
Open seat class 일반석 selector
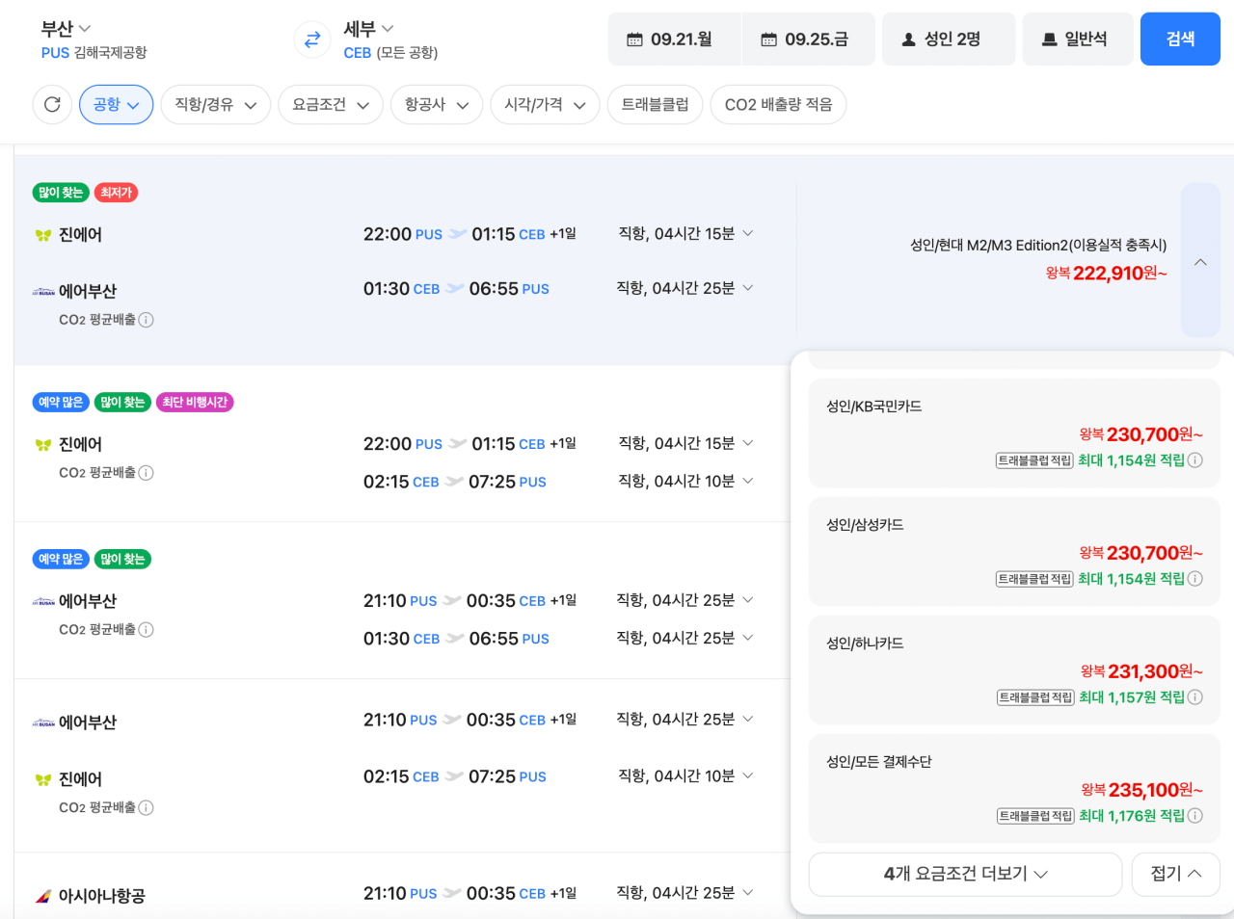pyautogui.click(x=1078, y=39)
